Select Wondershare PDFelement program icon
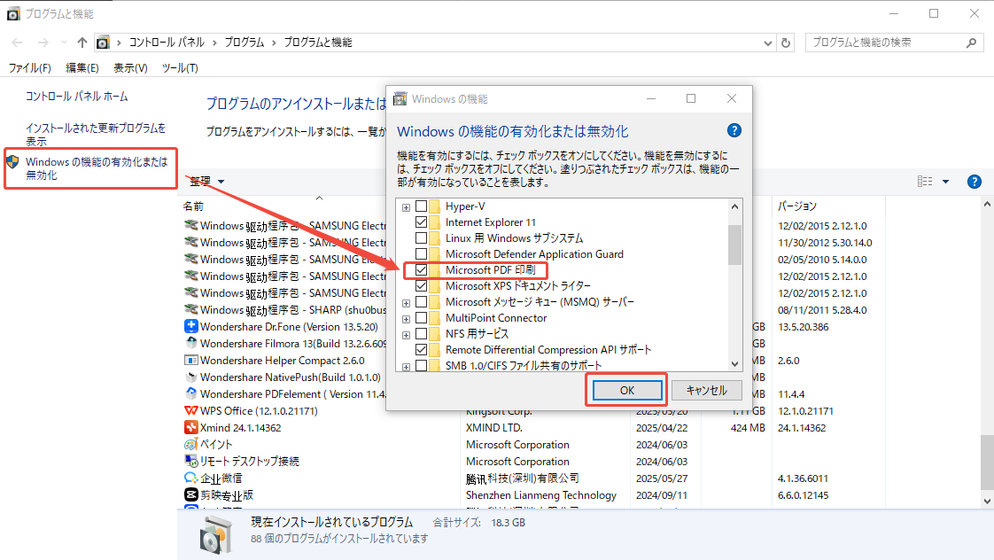This screenshot has width=994, height=560. coord(190,393)
